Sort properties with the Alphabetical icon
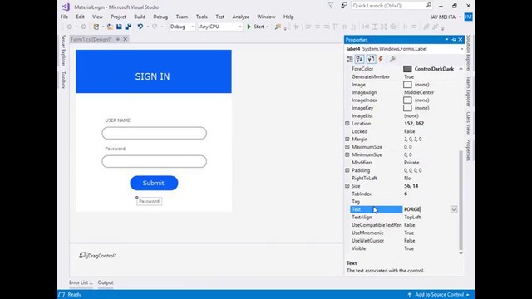 [360, 59]
